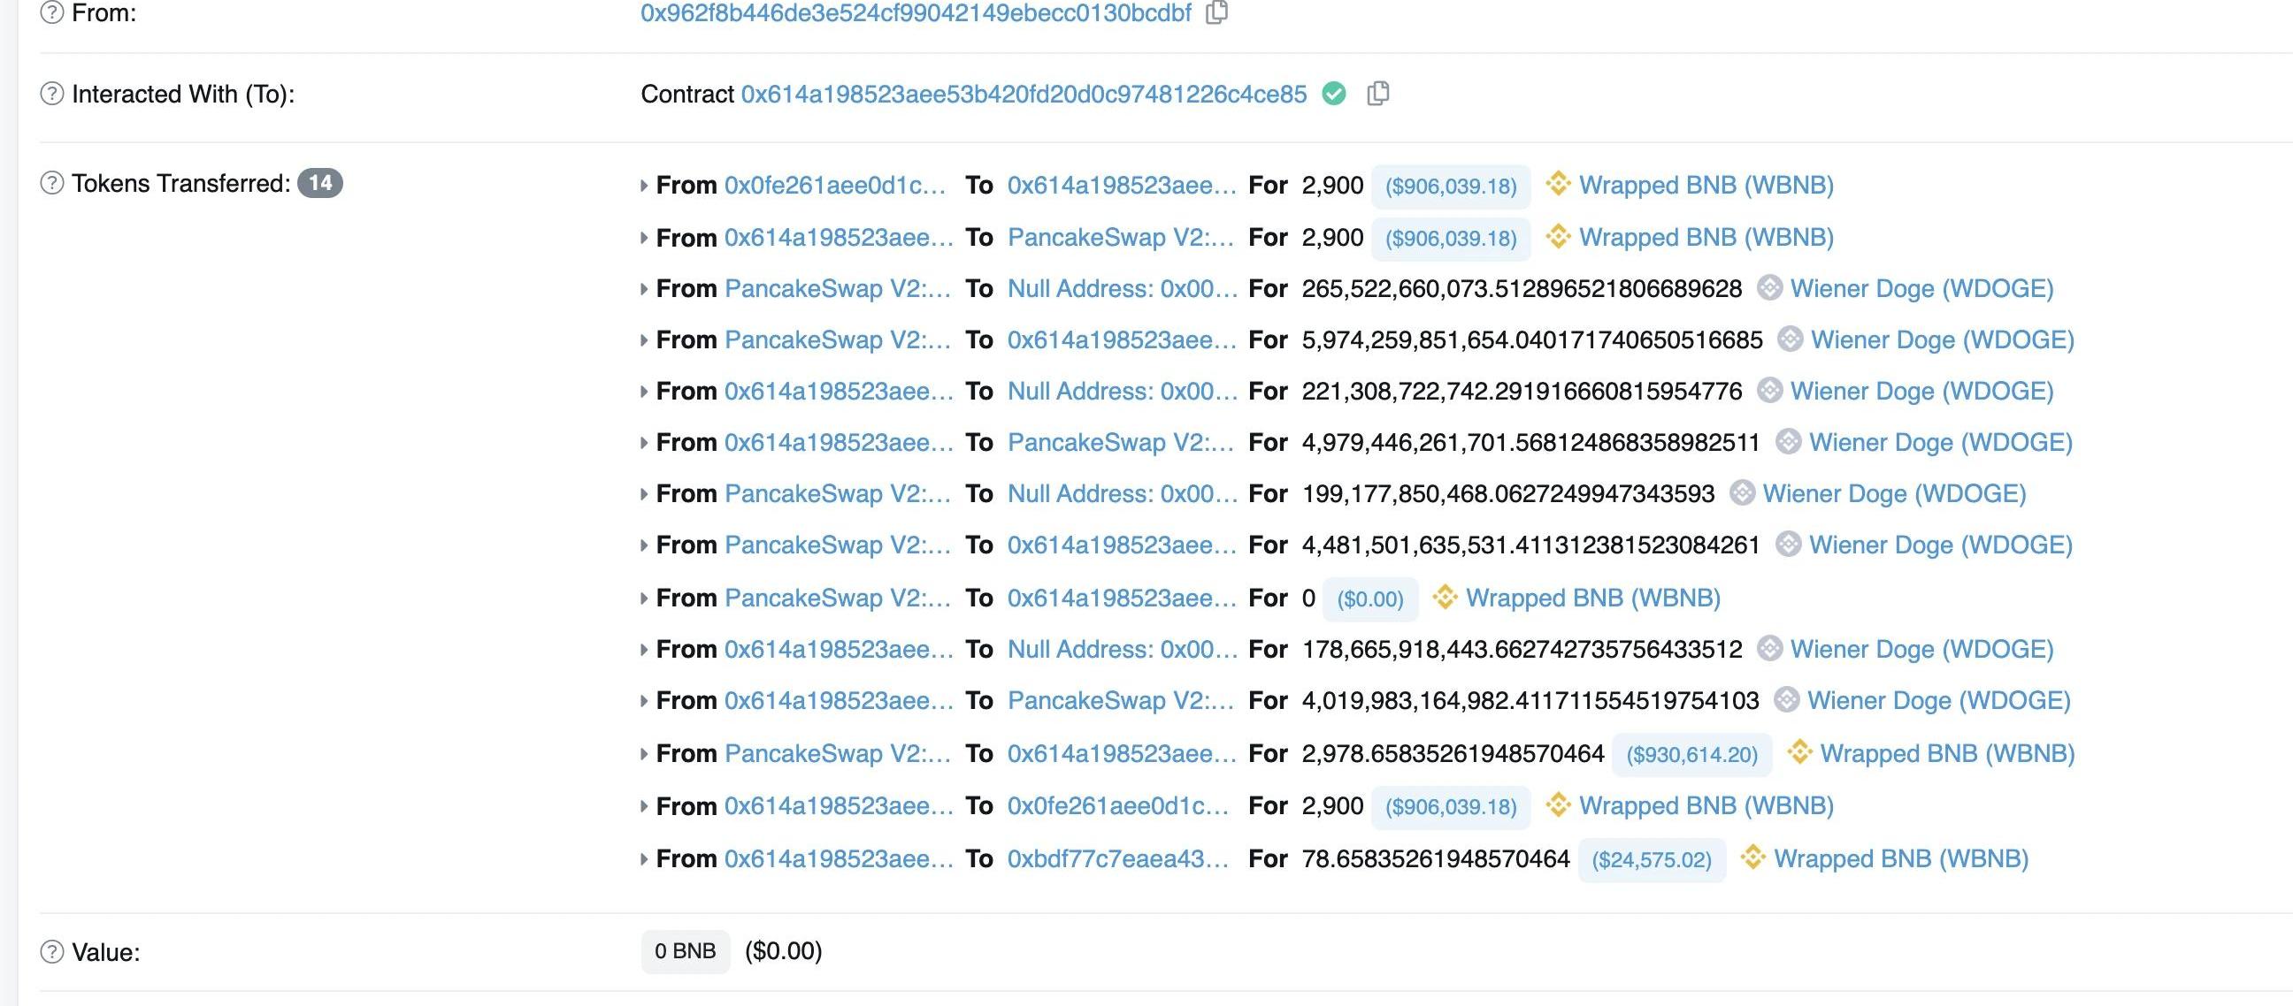Click the WBNB icon in the 0 ($0.00) row
The image size is (2293, 1006).
(x=1445, y=597)
